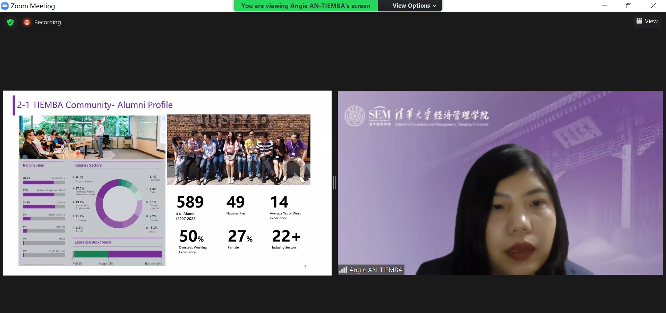Click Angie's network signal strength bars
The width and height of the screenshot is (666, 313).
[343, 270]
